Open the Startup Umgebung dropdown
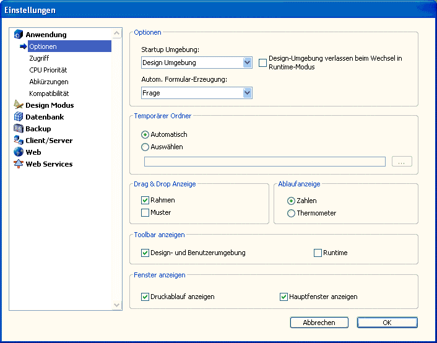This screenshot has height=343, width=437. (x=247, y=63)
